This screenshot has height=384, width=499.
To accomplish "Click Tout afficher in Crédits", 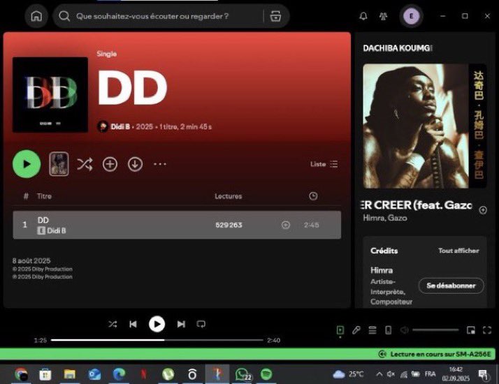I will click(458, 251).
